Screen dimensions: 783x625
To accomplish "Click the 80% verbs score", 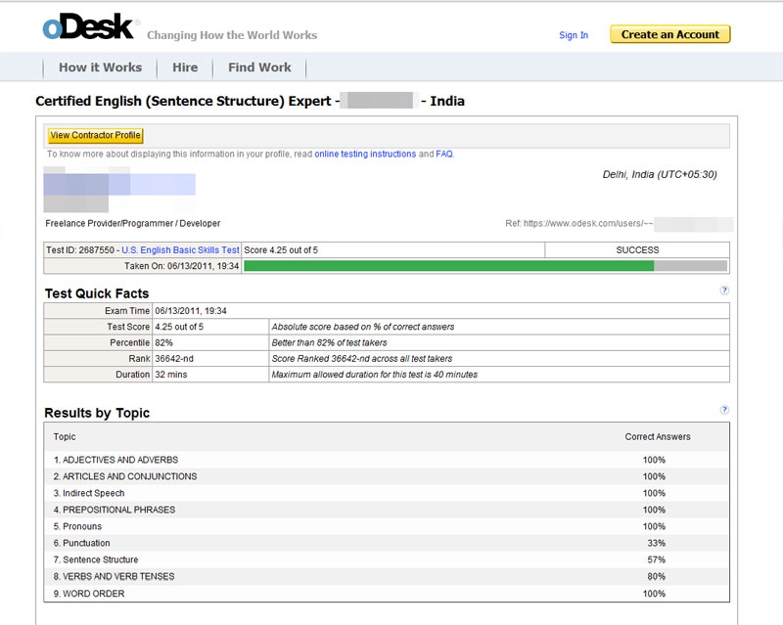I will click(656, 576).
